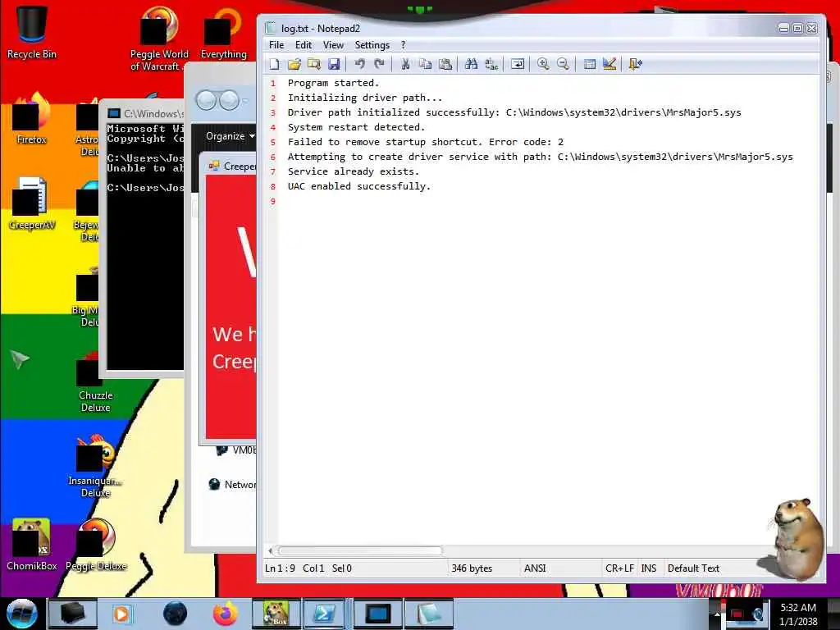Click the Explorer forward navigation button
840x630 pixels.
pyautogui.click(x=230, y=100)
